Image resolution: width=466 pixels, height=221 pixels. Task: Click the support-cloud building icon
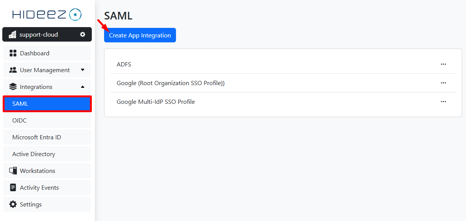tap(12, 35)
